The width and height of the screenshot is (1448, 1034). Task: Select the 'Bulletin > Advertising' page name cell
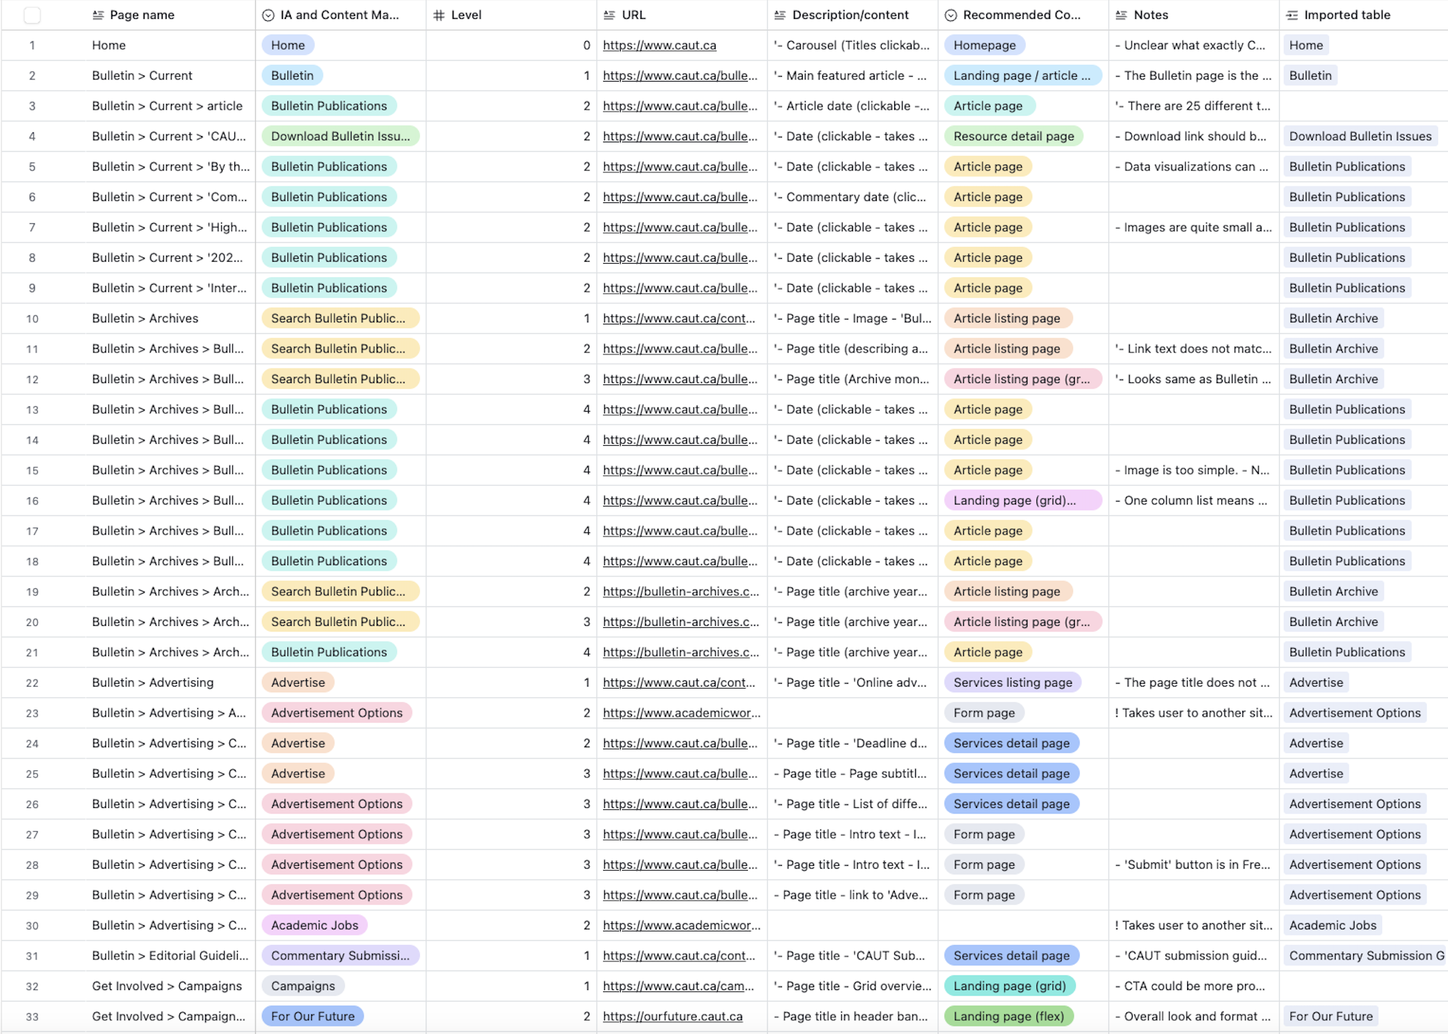tap(153, 682)
